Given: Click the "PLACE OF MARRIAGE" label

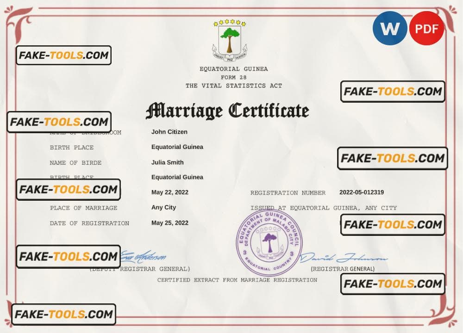Looking at the screenshot, I should pos(84,208).
